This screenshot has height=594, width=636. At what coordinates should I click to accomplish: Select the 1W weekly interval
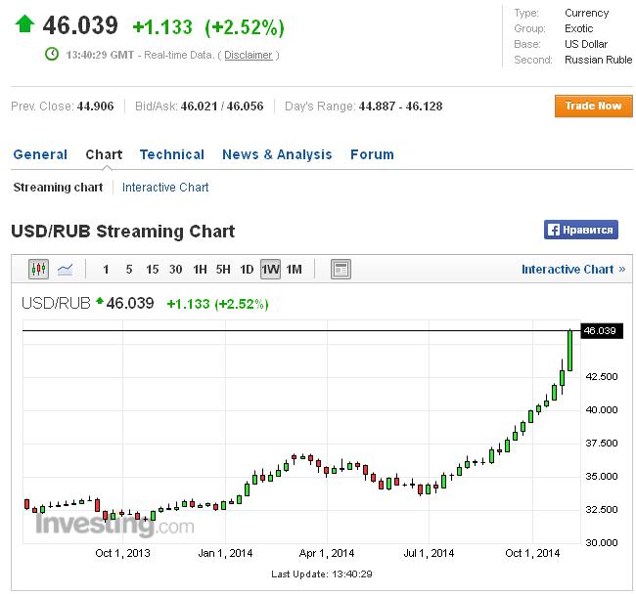[270, 270]
